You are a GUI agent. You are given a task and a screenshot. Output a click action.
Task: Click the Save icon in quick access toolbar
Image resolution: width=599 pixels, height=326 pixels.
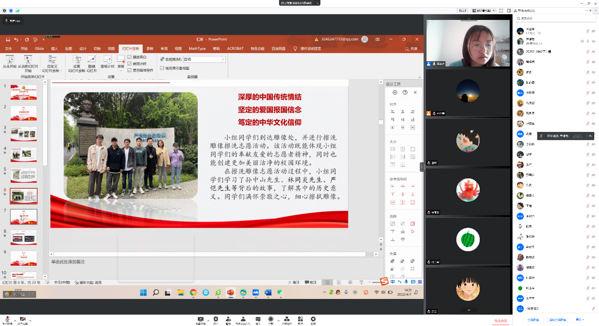pos(7,39)
